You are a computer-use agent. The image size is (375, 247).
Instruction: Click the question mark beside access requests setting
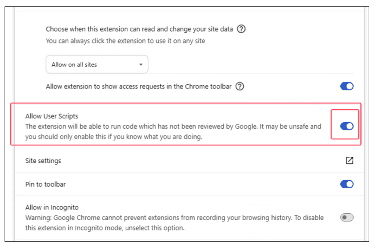tap(240, 87)
